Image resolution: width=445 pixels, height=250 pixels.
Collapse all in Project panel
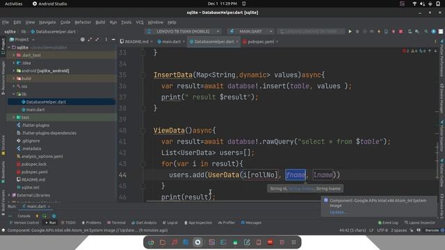coord(97,40)
